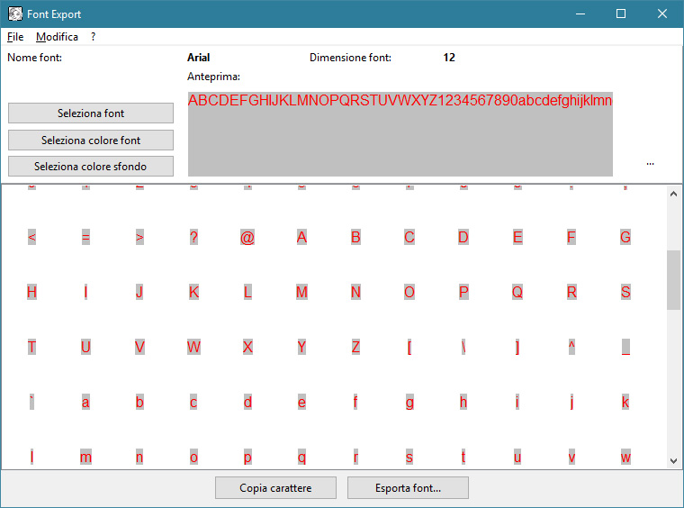Open the '?' help menu
The height and width of the screenshot is (508, 684).
click(93, 37)
